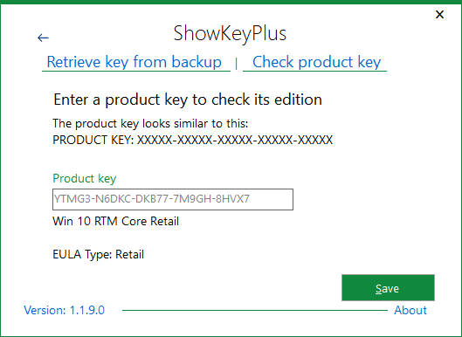Image resolution: width=462 pixels, height=337 pixels.
Task: Click the green underline below Check product key
Action: click(314, 71)
